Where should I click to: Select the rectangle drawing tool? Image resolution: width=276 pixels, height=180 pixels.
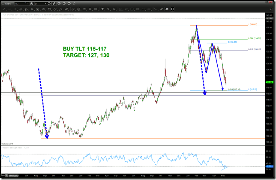[49, 9]
